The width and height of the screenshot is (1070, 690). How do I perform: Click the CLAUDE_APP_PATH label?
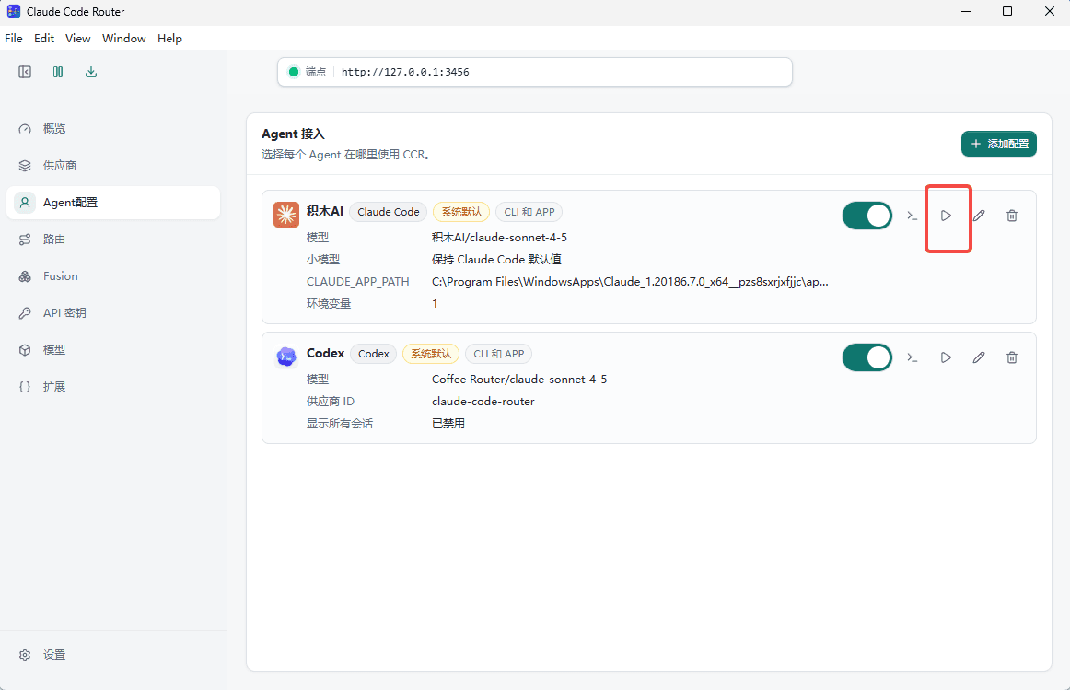coord(357,281)
